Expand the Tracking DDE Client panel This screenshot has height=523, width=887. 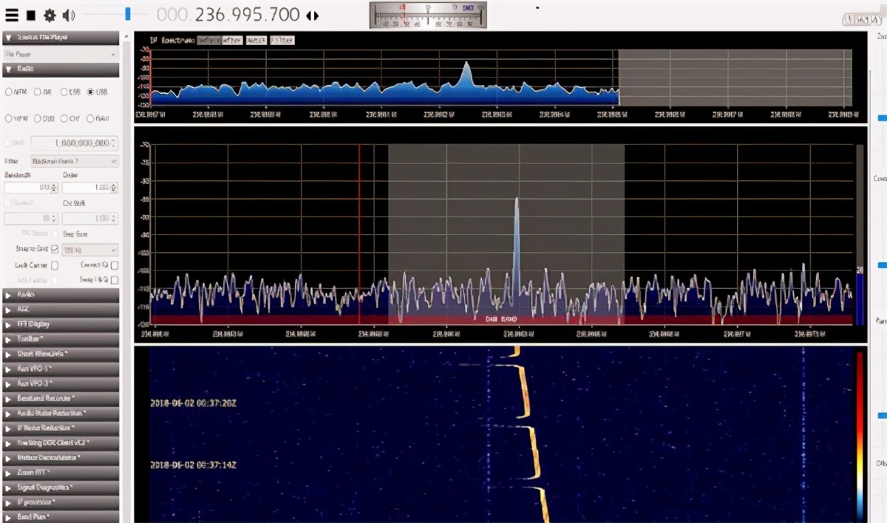click(61, 442)
